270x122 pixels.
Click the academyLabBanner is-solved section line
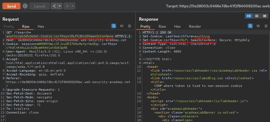tap(196, 112)
